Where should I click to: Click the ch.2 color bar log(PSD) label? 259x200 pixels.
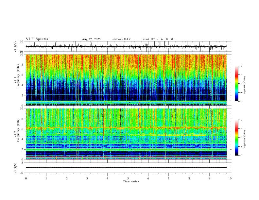(245, 139)
